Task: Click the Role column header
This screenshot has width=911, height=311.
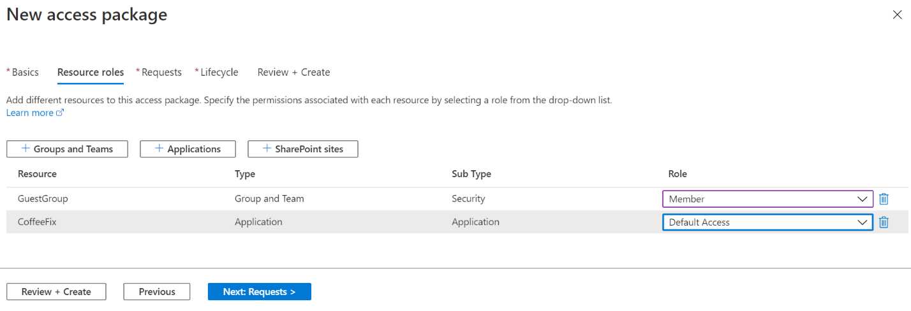Action: [x=678, y=174]
